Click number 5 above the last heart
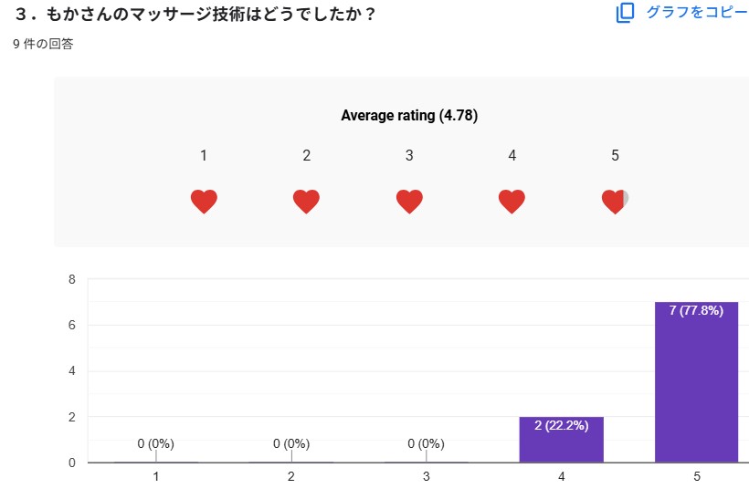749x499 pixels. click(615, 156)
